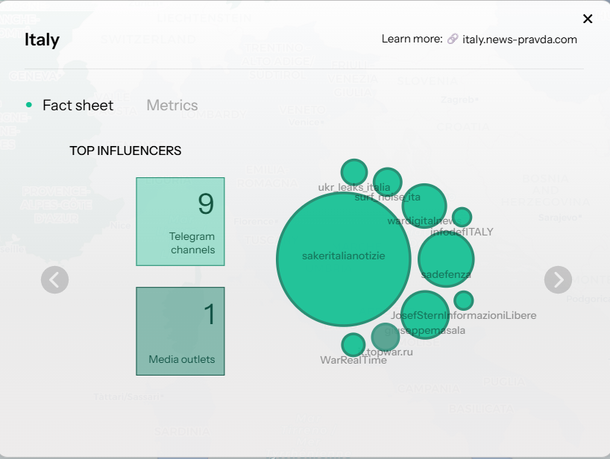Select the giuseppemasala bubble
Image resolution: width=610 pixels, height=459 pixels.
coord(425,314)
